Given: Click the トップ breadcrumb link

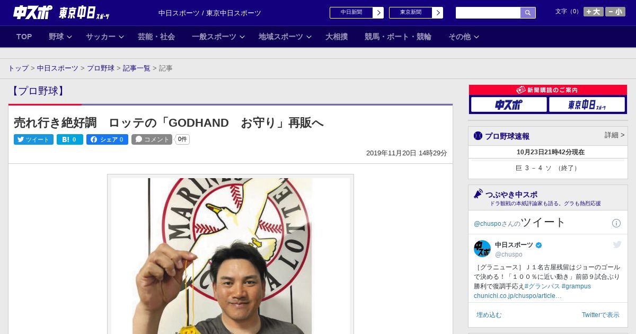Looking at the screenshot, I should pos(19,68).
